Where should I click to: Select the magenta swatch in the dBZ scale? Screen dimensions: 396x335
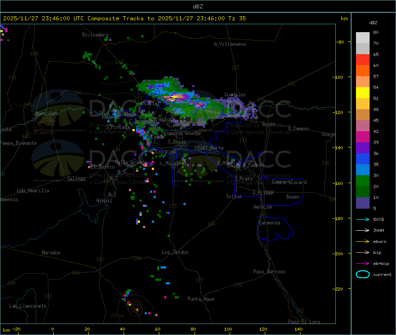363,136
